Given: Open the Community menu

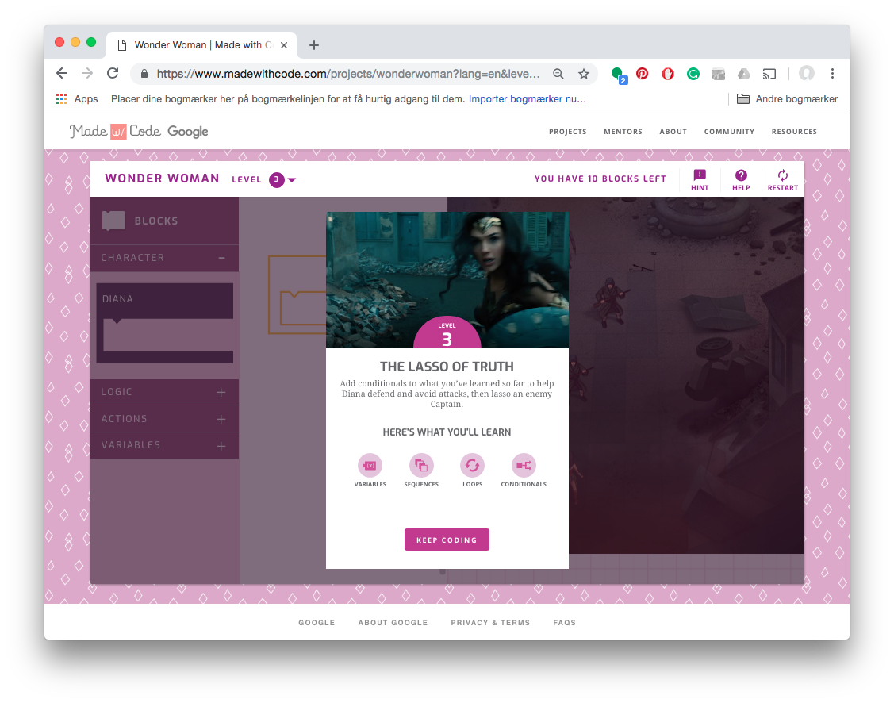Looking at the screenshot, I should pos(729,132).
